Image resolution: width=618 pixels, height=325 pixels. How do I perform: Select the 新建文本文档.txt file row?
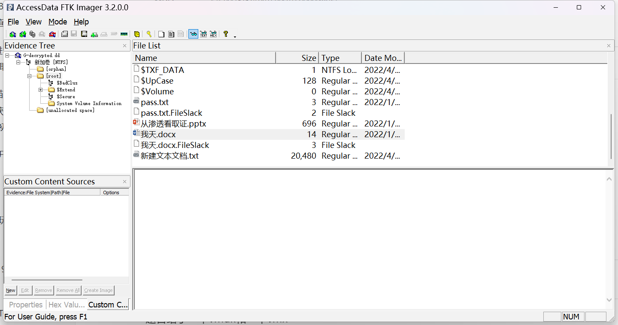point(268,156)
